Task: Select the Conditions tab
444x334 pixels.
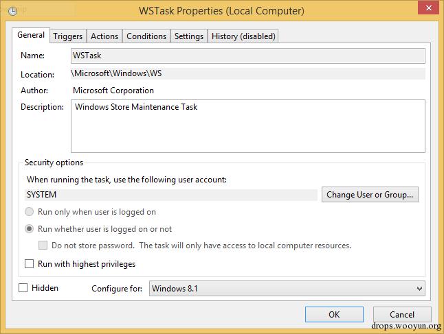Action: coord(146,36)
